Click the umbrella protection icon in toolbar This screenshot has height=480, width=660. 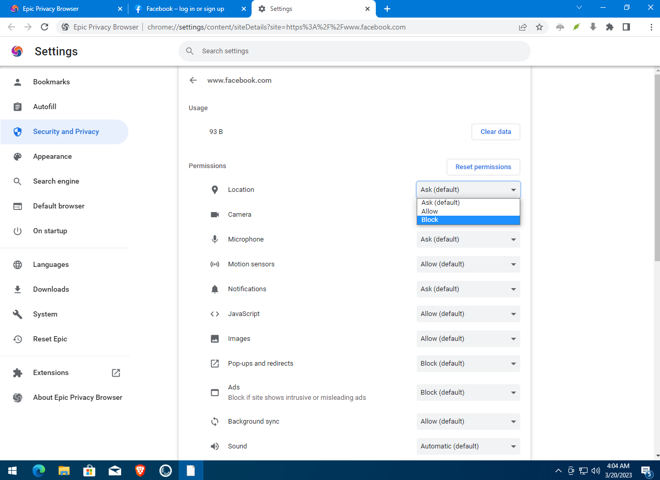coord(560,27)
